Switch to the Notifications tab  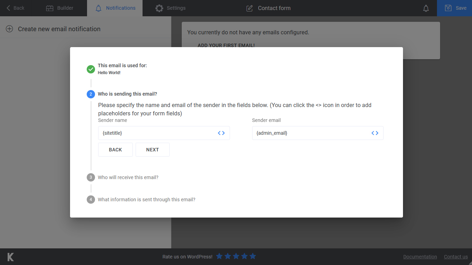[x=115, y=8]
